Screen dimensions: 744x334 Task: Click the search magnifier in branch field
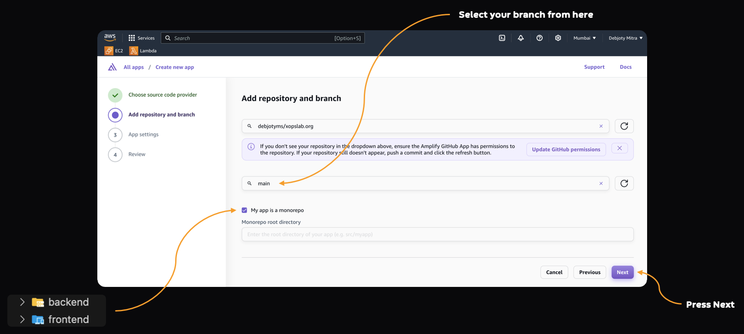(250, 183)
